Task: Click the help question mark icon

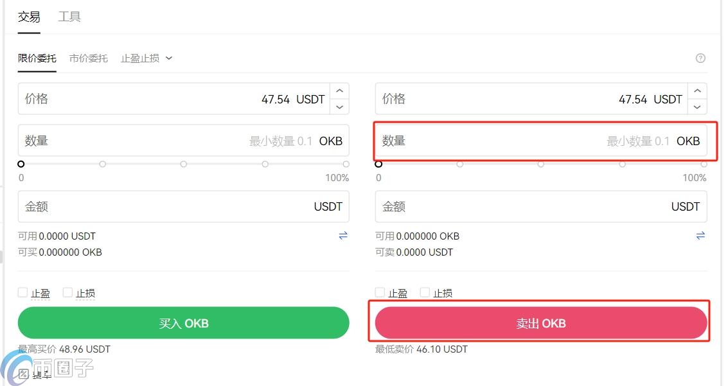Action: point(700,58)
